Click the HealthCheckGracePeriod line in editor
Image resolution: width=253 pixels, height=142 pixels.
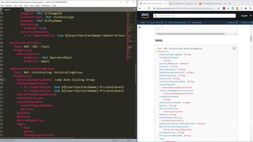coord(36,95)
